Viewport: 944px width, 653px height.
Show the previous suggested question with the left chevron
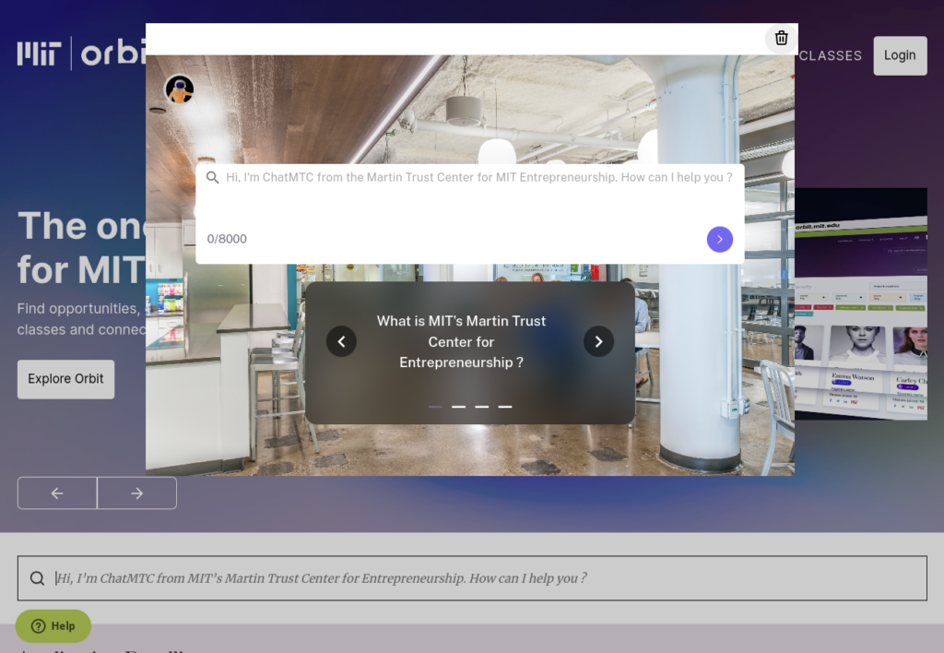[341, 341]
